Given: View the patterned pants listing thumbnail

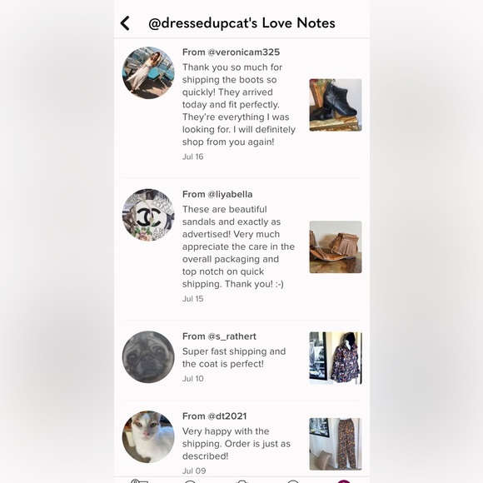Looking at the screenshot, I should pos(336,444).
